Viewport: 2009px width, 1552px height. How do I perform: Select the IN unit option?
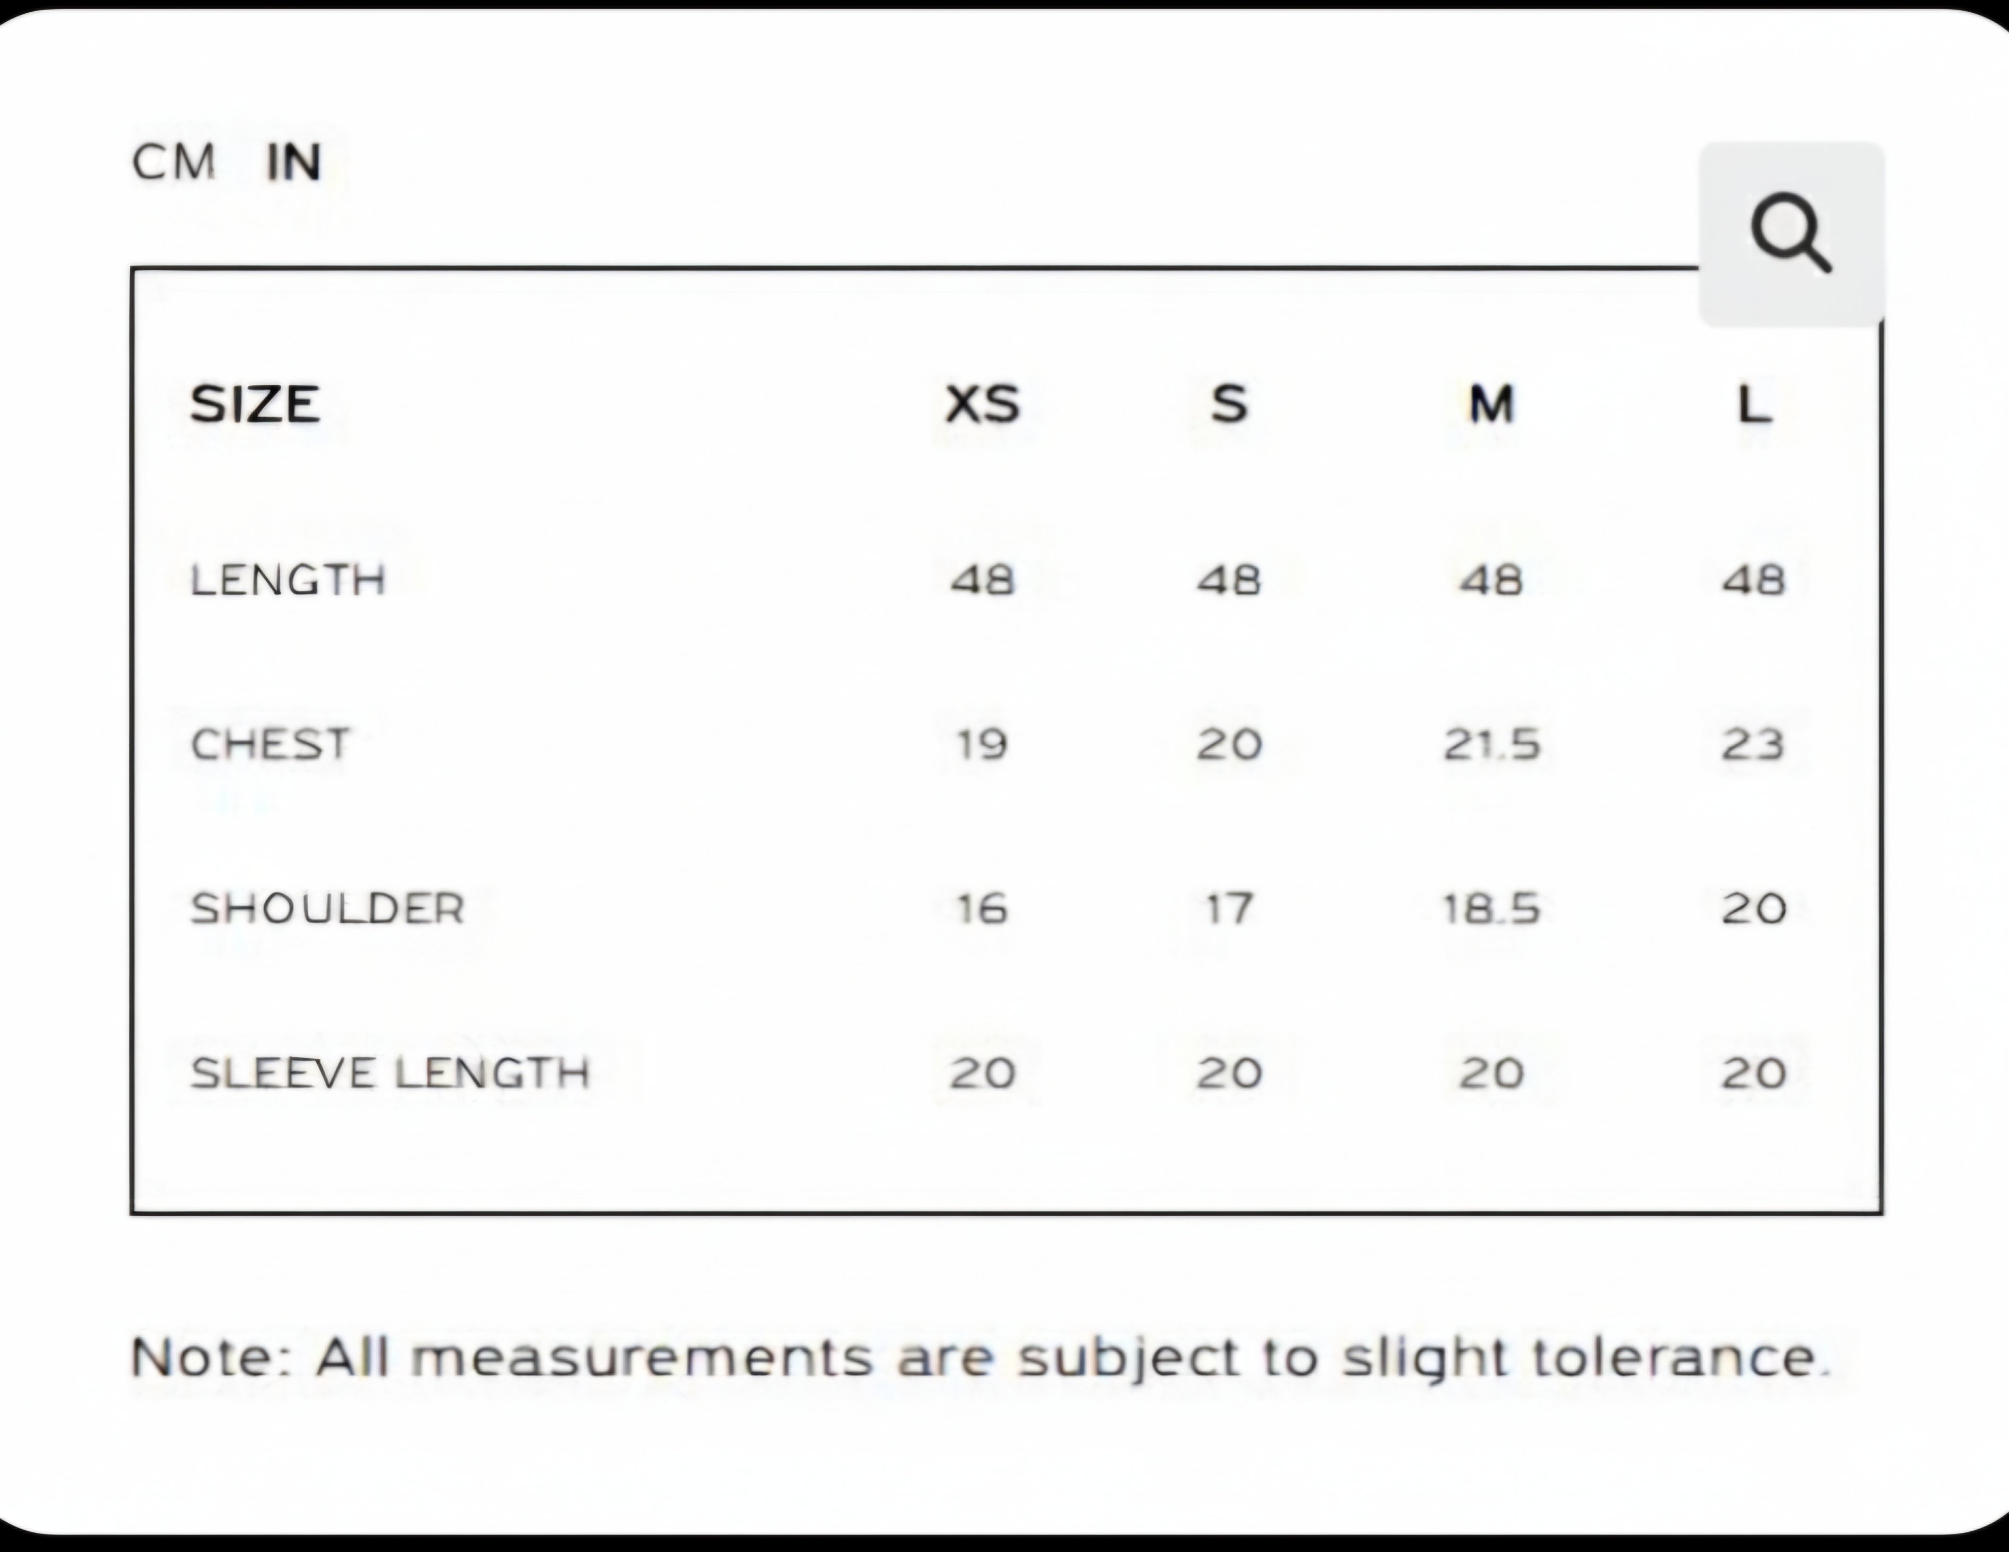[x=293, y=163]
